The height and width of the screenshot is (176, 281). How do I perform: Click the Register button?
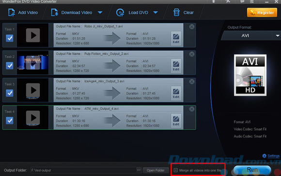click(x=262, y=13)
